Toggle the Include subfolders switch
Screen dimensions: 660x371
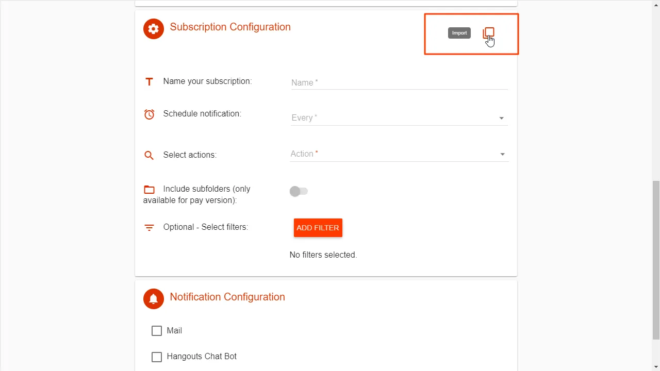299,191
